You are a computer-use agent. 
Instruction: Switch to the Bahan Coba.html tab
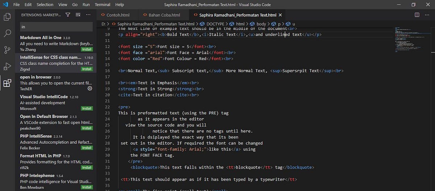coord(164,15)
